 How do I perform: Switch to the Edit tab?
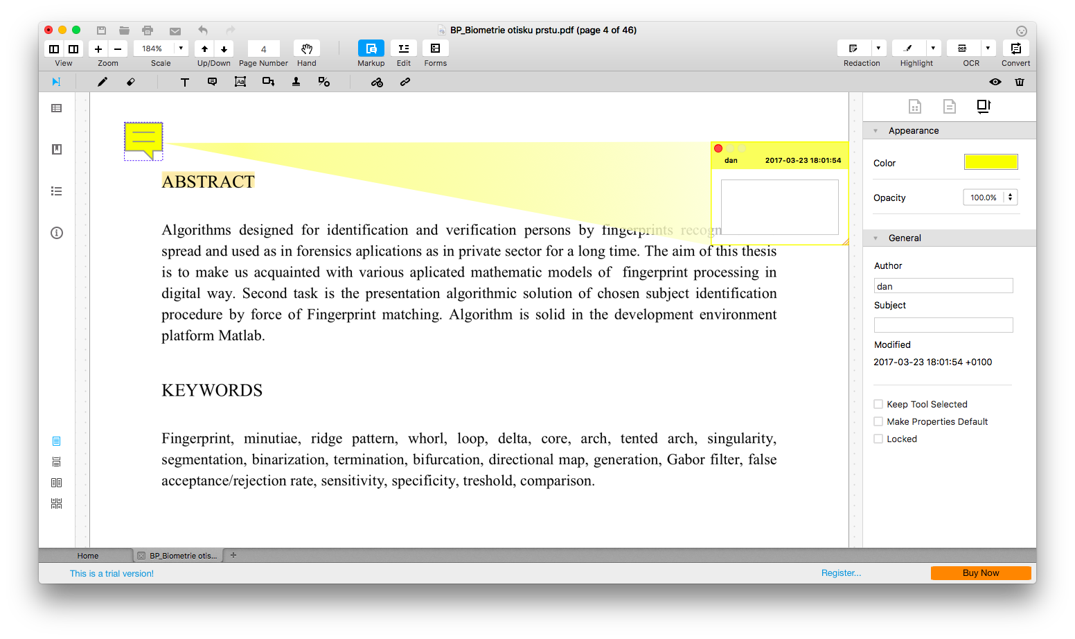click(x=404, y=49)
